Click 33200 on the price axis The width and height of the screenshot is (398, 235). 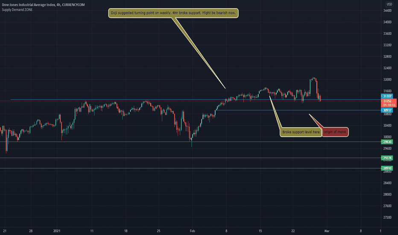pos(387,45)
